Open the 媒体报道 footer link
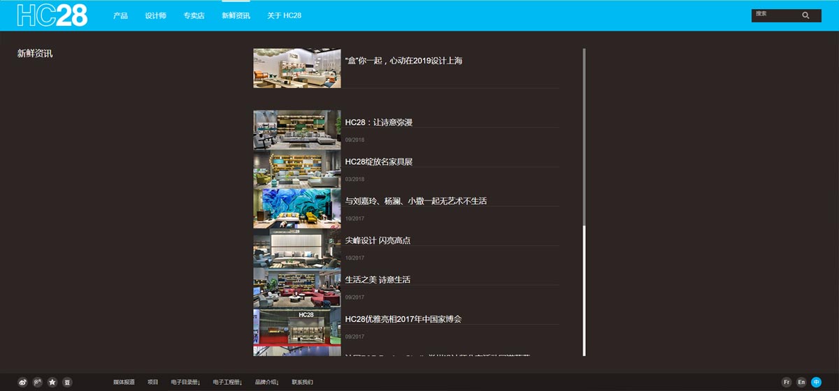The height and width of the screenshot is (391, 839). pos(124,382)
